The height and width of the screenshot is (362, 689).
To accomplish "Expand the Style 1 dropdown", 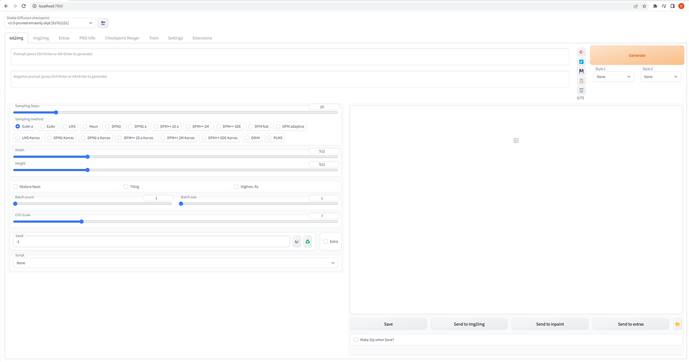I will (614, 77).
